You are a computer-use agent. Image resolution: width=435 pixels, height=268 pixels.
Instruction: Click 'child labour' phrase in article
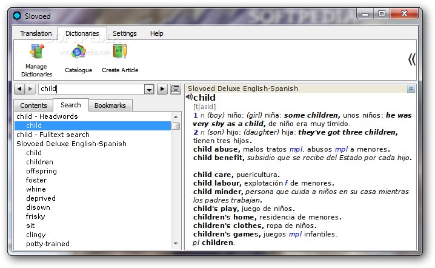tap(217, 183)
